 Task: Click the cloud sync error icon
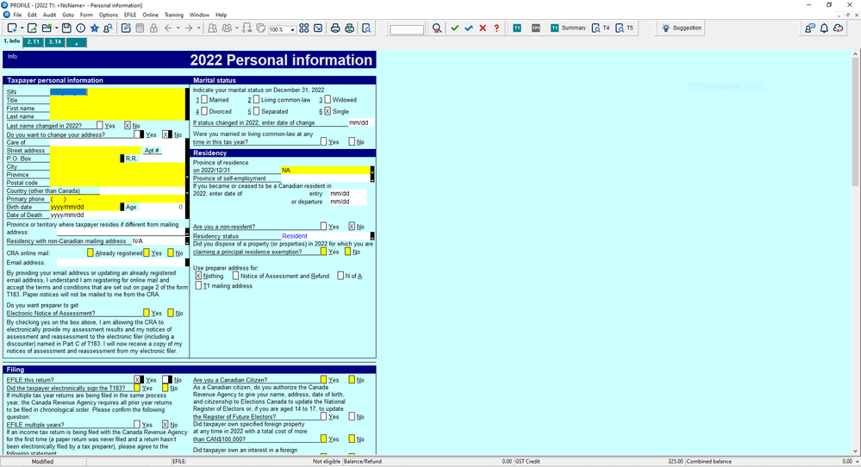(x=838, y=28)
